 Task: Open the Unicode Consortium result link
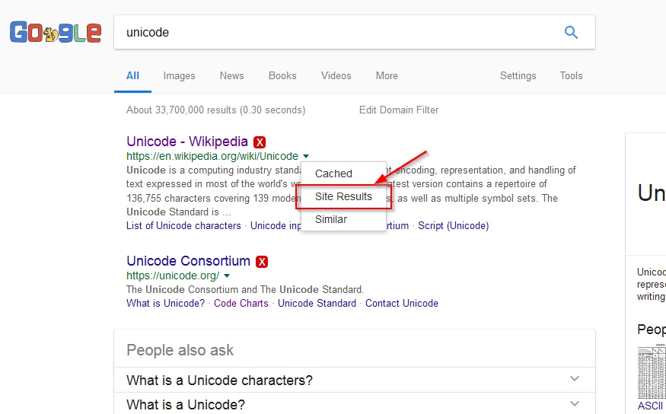(x=188, y=261)
